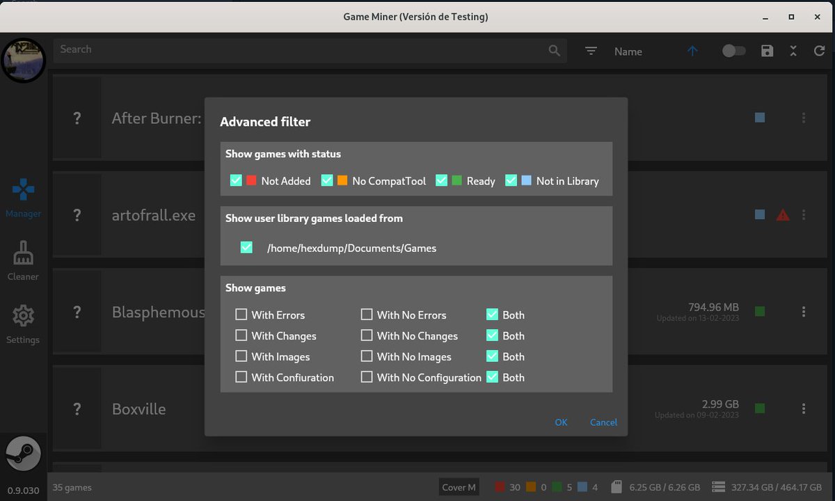Click the After Burner blue status square
This screenshot has height=501, width=835.
760,118
